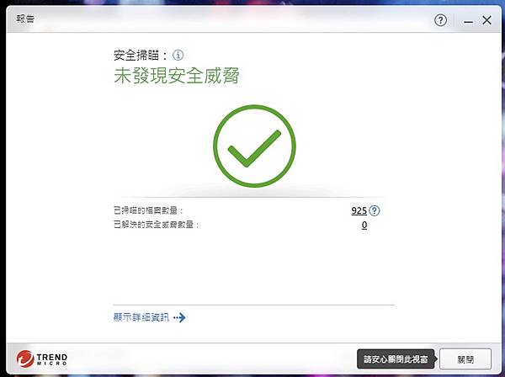Open help via the title bar question mark

[x=440, y=20]
